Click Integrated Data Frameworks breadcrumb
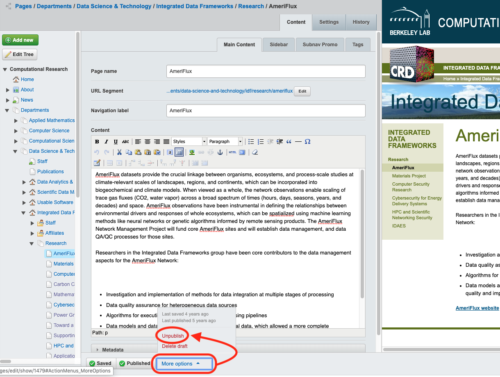500x377 pixels. click(195, 6)
